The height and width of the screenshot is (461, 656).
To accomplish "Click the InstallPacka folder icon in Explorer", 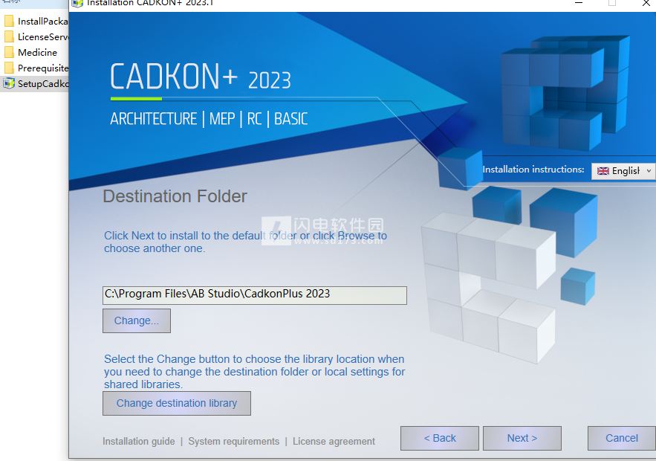I will click(x=9, y=21).
